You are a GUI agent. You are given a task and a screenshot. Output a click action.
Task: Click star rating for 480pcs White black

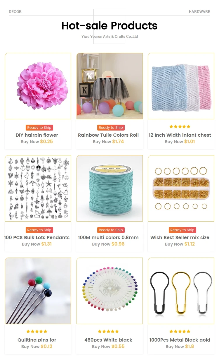pyautogui.click(x=108, y=332)
